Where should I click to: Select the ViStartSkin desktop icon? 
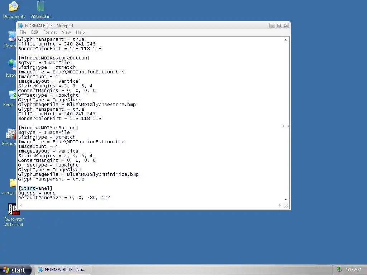point(42,10)
